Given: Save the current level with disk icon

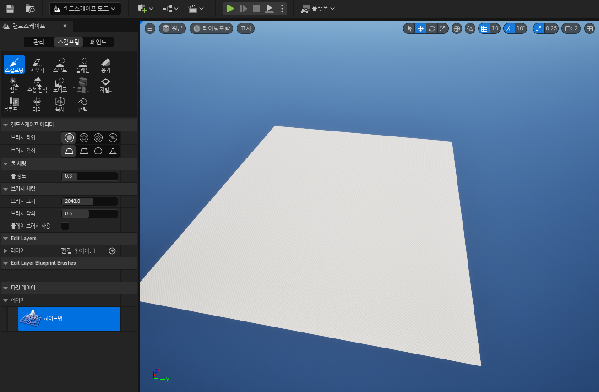Looking at the screenshot, I should (x=10, y=8).
